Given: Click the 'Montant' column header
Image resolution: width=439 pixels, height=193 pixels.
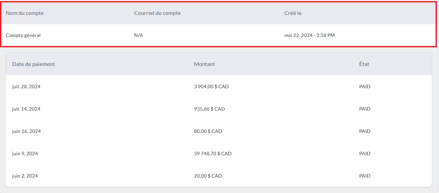Looking at the screenshot, I should coord(204,64).
